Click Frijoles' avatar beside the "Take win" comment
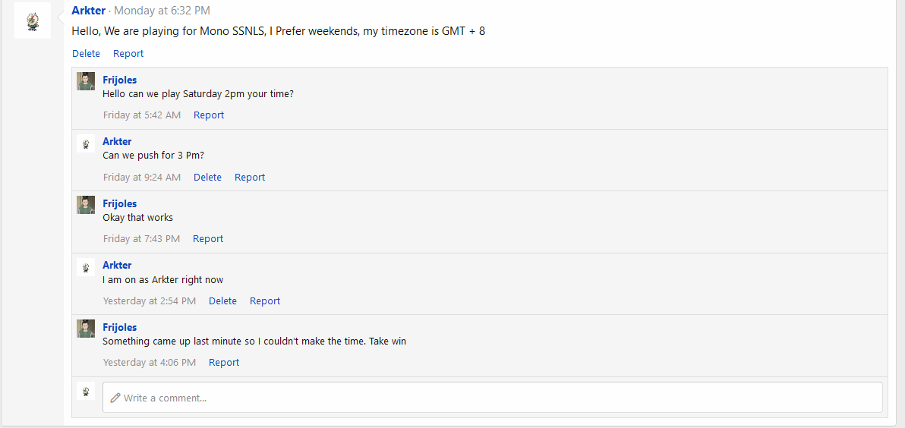Viewport: 905px width, 428px height. (x=86, y=329)
